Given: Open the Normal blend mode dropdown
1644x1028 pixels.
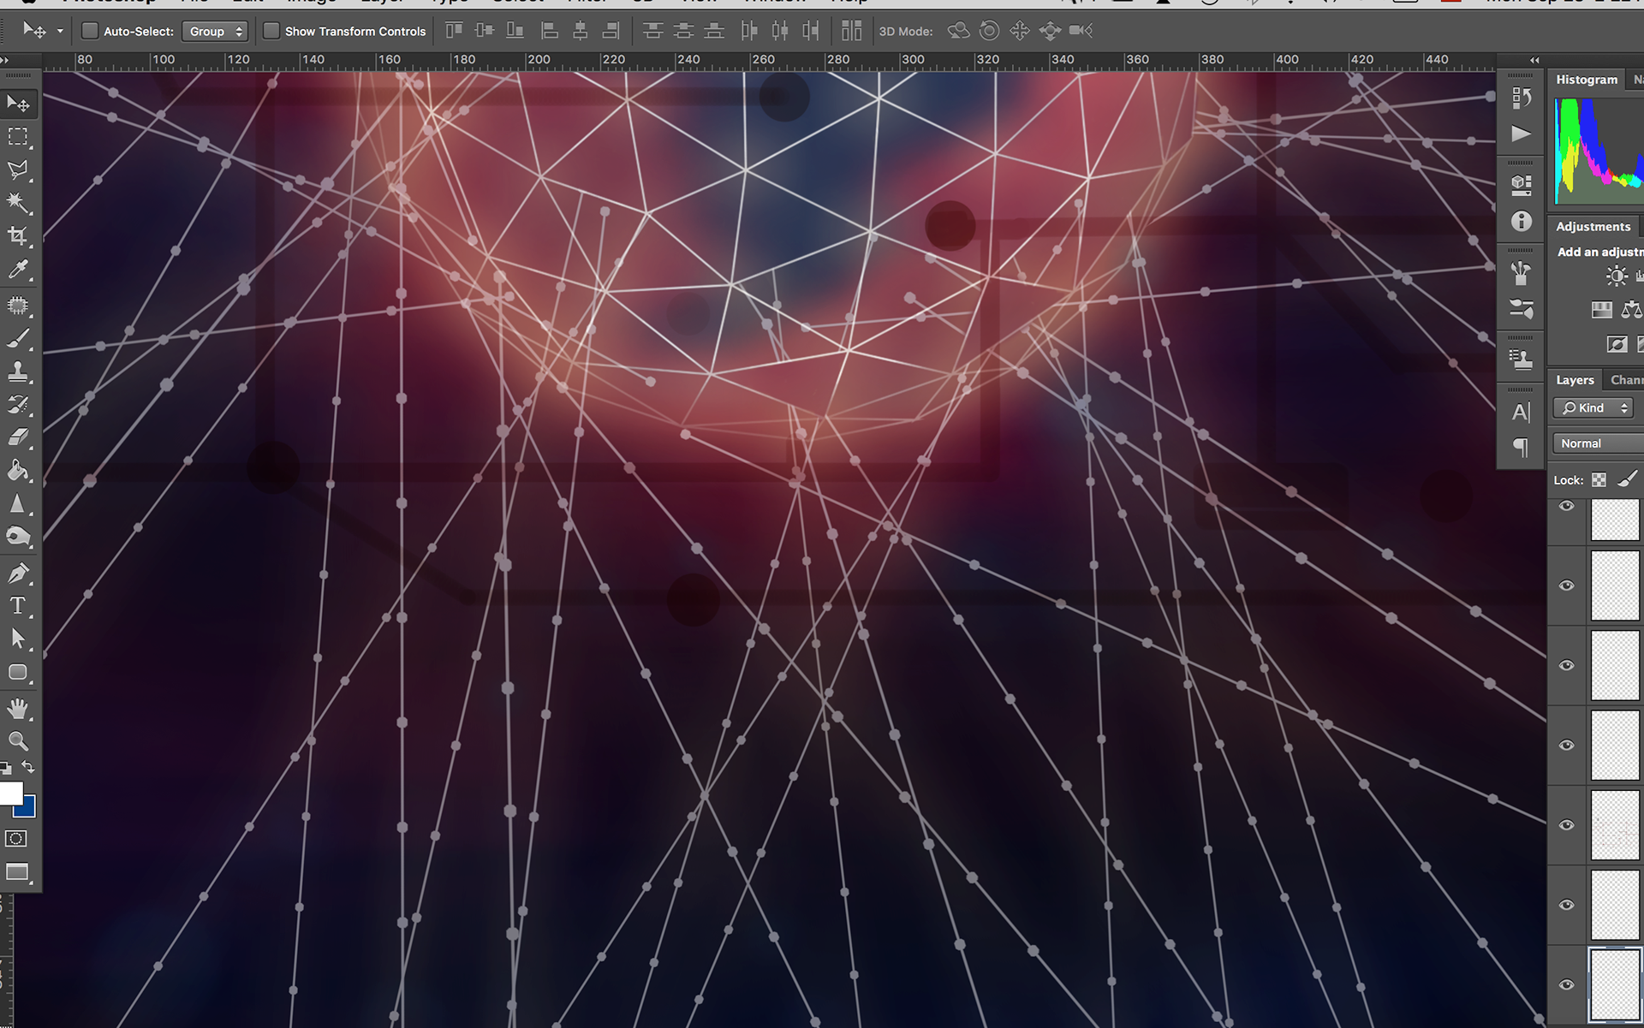Looking at the screenshot, I should [x=1597, y=443].
